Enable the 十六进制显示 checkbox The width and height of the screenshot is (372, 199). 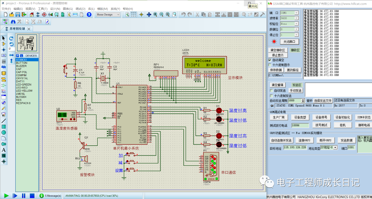click(270, 65)
